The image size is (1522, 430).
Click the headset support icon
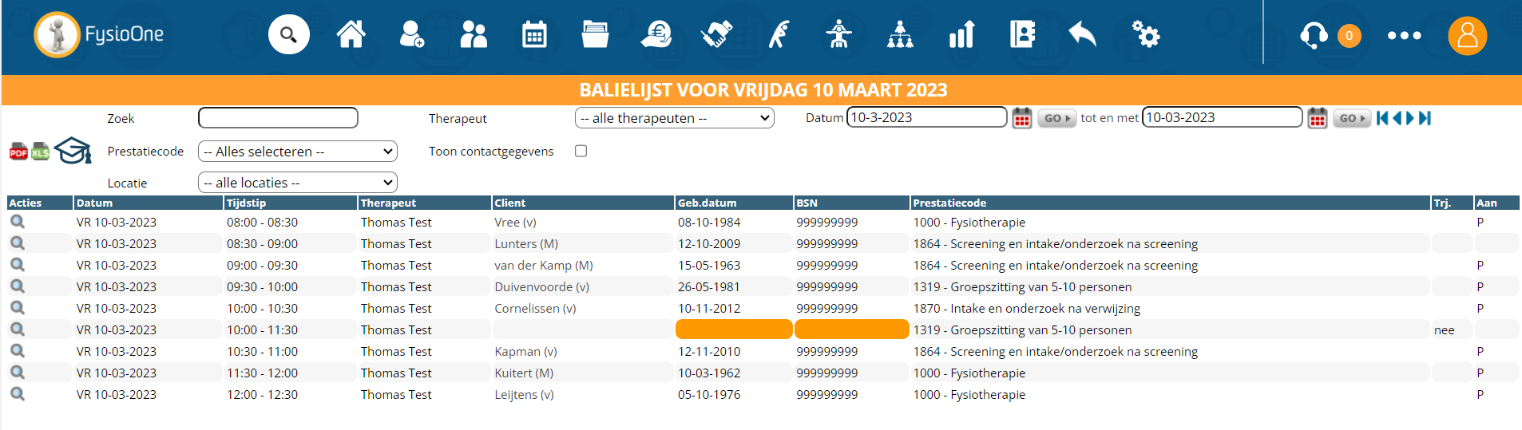[1313, 35]
